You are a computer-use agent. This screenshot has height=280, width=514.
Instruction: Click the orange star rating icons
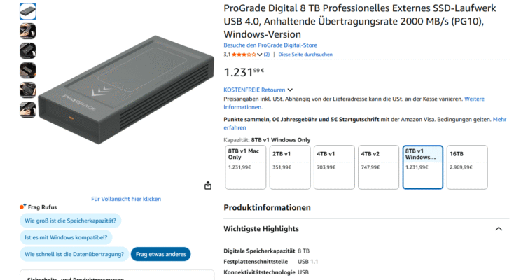(244, 54)
